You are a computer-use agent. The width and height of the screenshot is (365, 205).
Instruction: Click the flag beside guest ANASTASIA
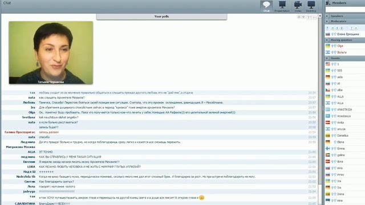pyautogui.click(x=328, y=109)
